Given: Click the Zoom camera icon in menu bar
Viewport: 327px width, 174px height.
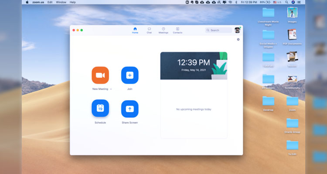Looking at the screenshot, I should point(187,2).
